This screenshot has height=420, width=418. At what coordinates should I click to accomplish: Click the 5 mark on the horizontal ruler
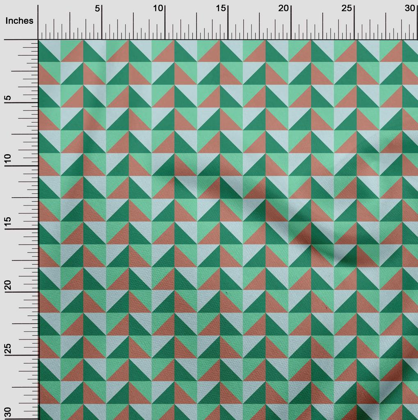point(98,9)
